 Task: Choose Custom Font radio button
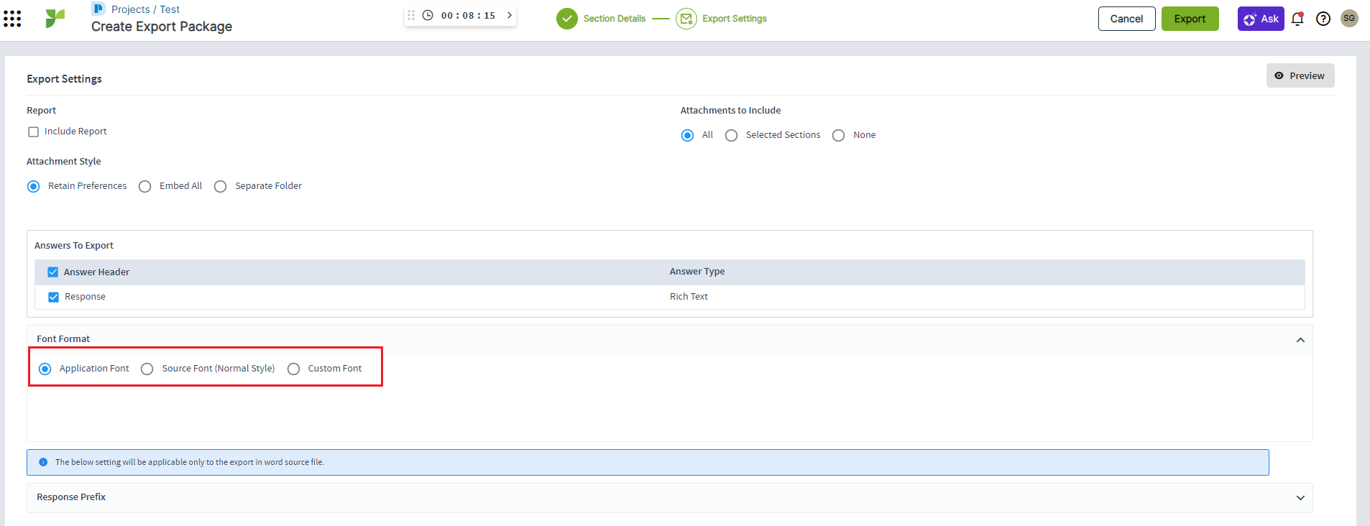(293, 369)
